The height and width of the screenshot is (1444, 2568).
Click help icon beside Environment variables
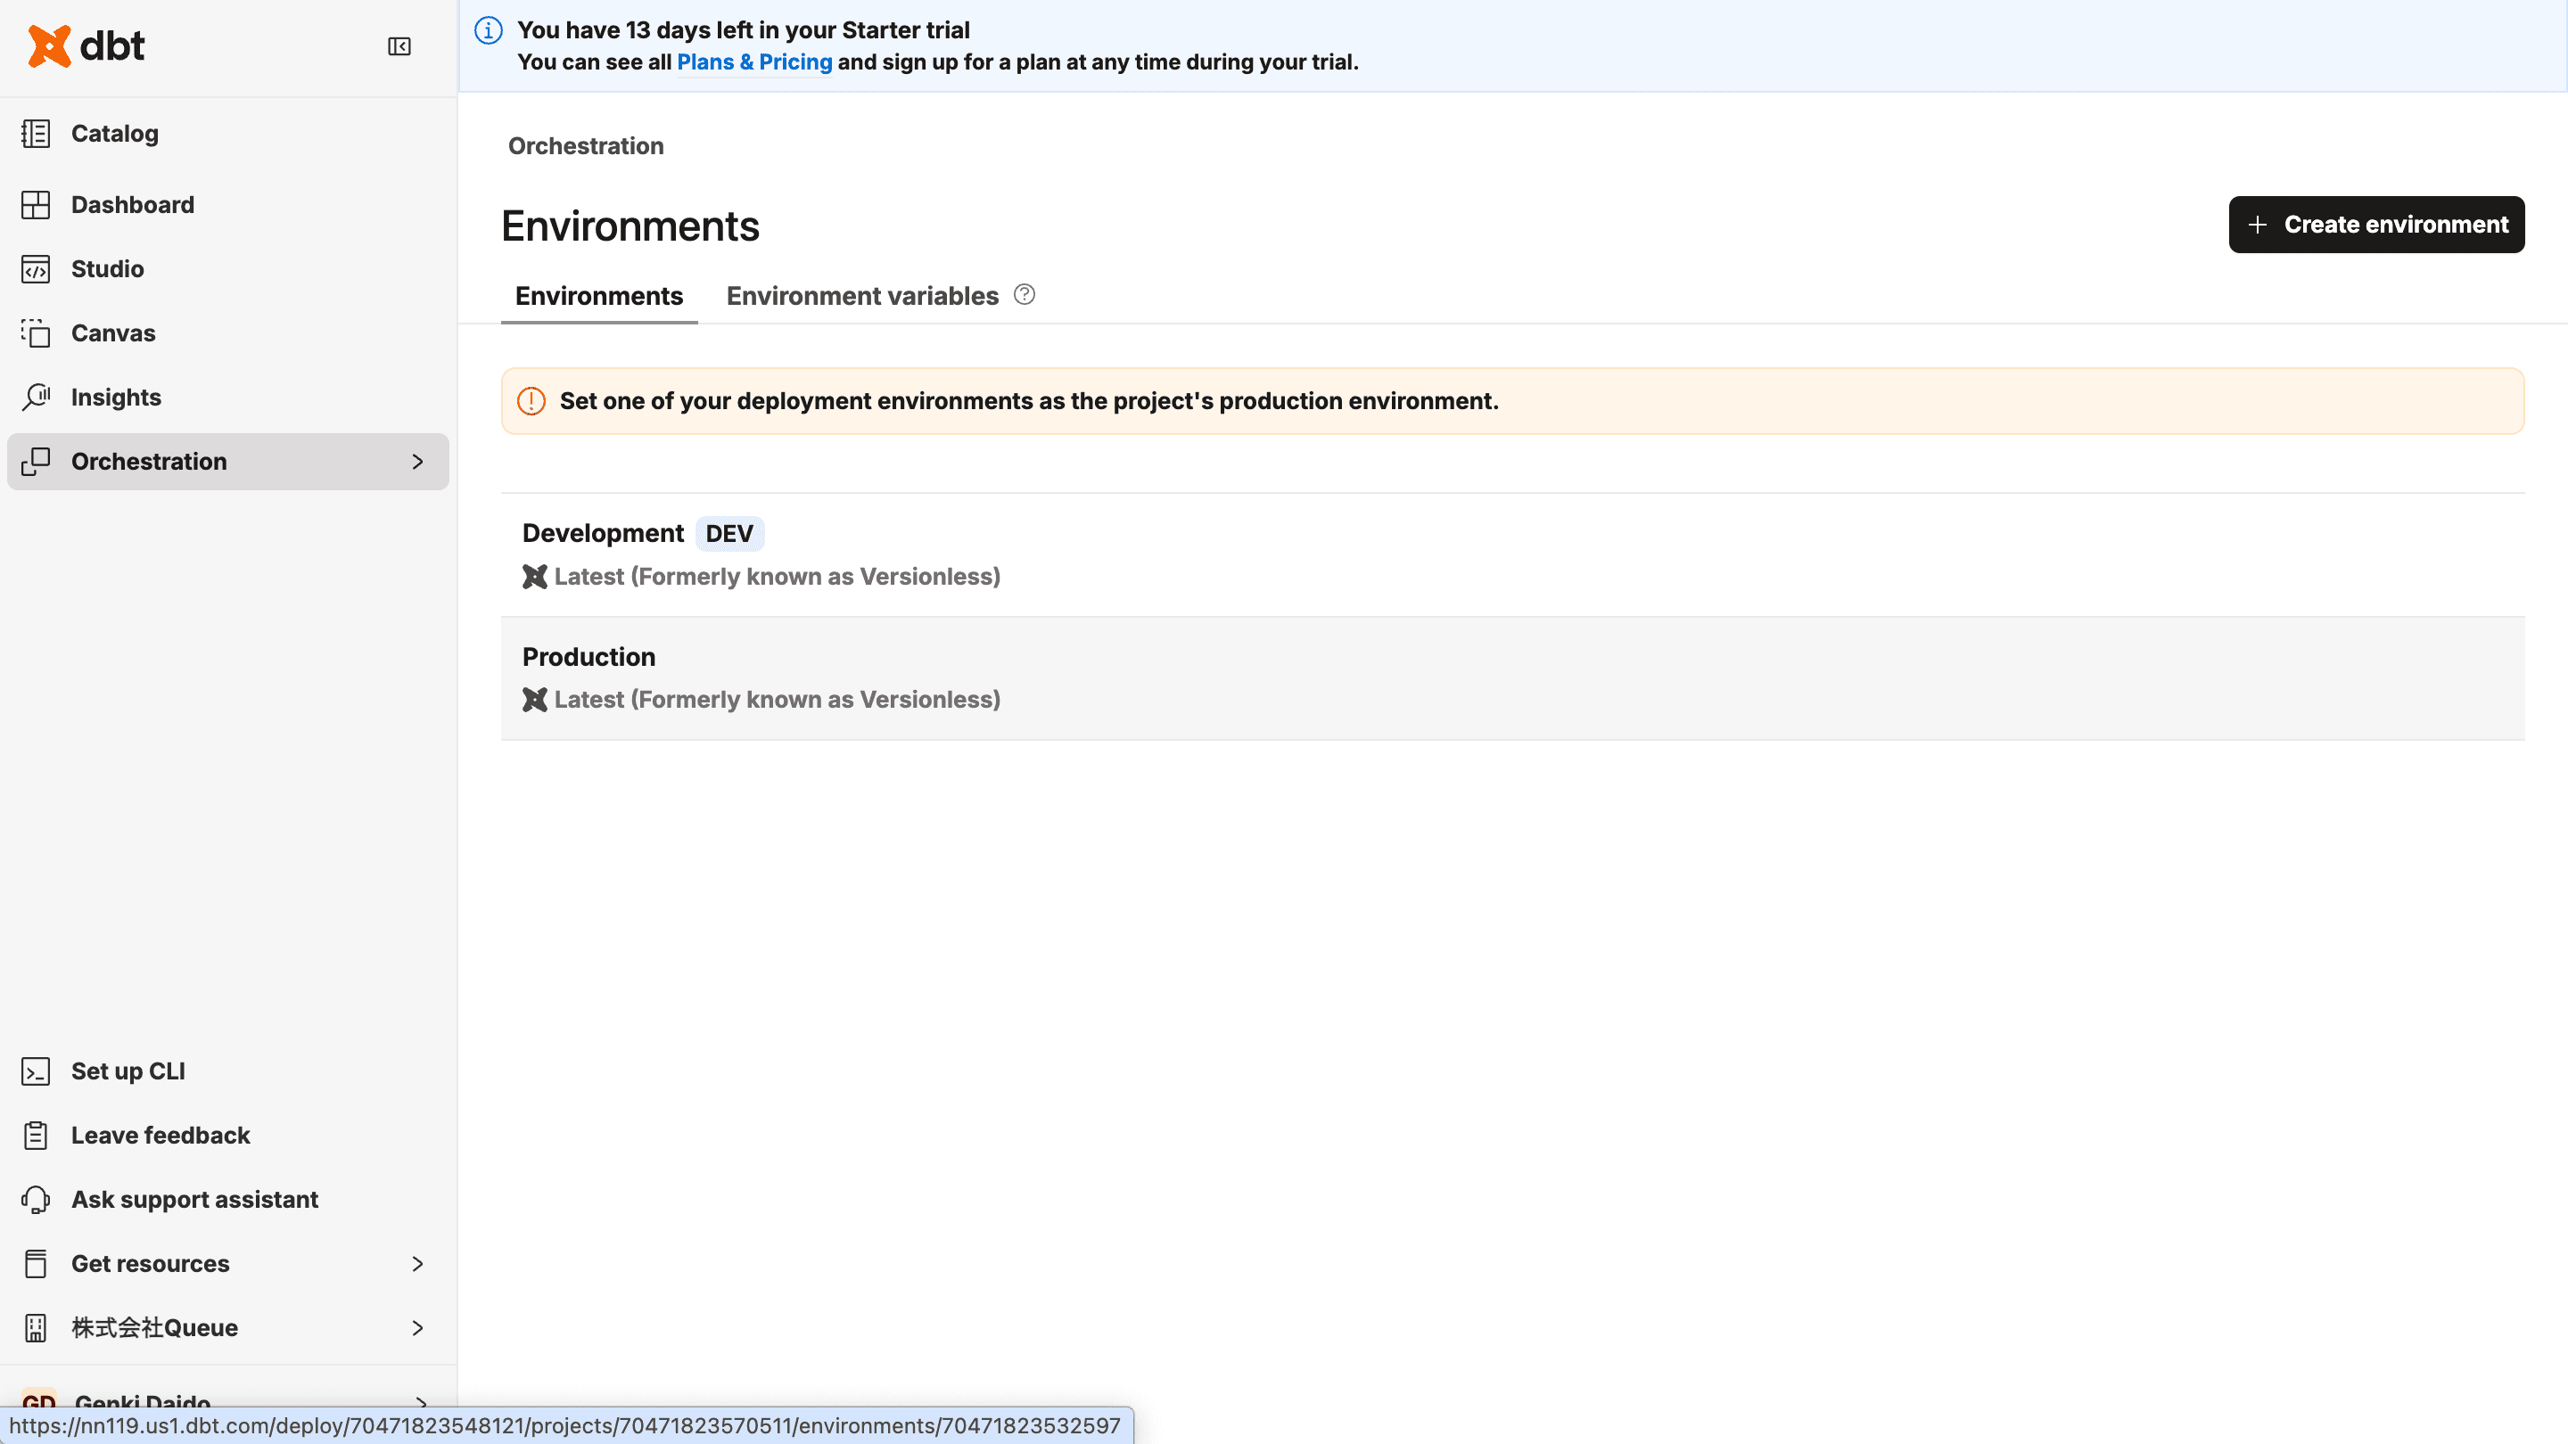[x=1024, y=295]
